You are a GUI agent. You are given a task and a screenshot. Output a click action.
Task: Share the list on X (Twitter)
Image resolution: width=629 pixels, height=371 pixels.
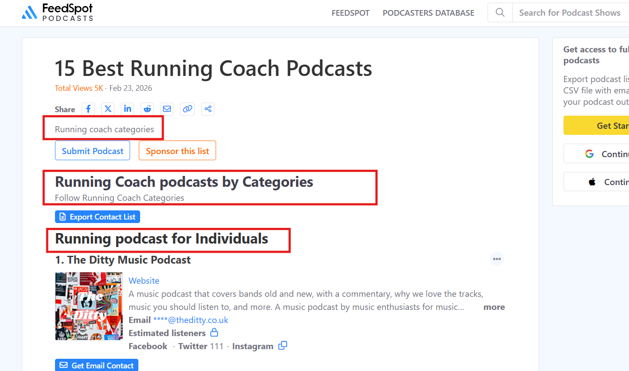click(108, 109)
